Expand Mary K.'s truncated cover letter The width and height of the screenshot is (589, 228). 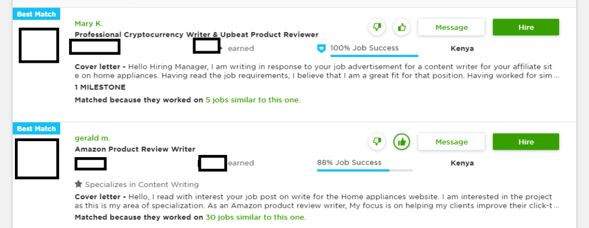pyautogui.click(x=556, y=75)
